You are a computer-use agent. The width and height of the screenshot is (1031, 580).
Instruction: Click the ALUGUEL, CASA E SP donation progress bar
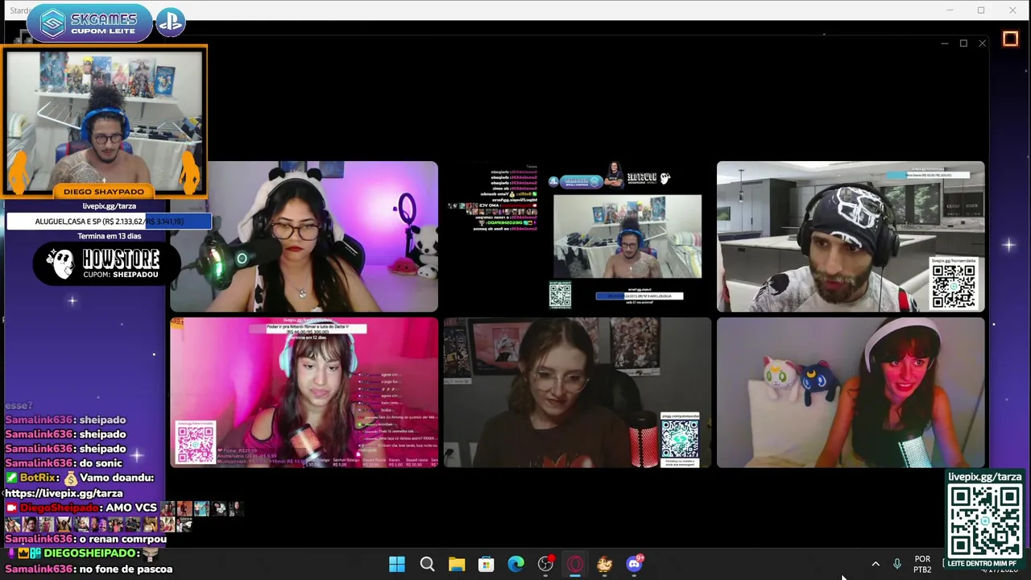[x=109, y=222]
